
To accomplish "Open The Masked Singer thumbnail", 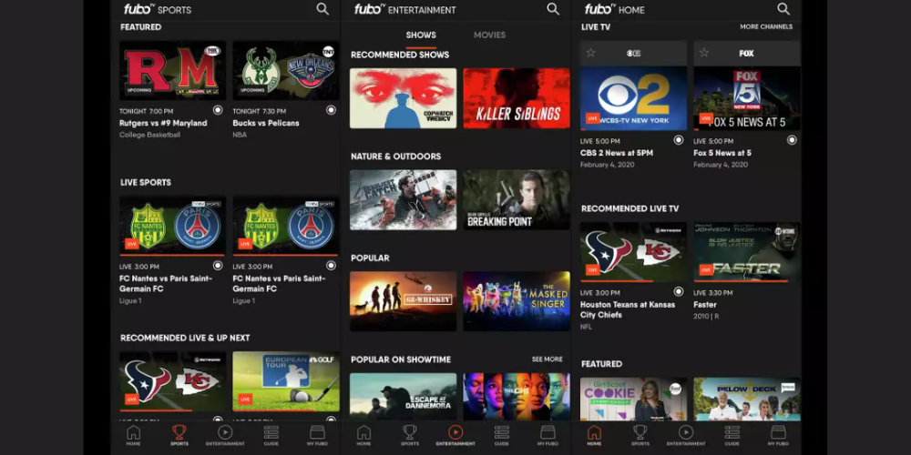I will pyautogui.click(x=516, y=301).
